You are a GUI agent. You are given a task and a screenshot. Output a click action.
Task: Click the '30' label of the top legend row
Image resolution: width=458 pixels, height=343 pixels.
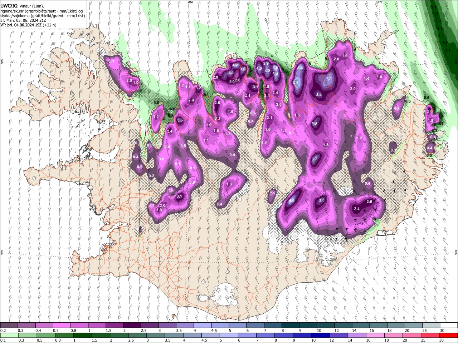click(442, 330)
